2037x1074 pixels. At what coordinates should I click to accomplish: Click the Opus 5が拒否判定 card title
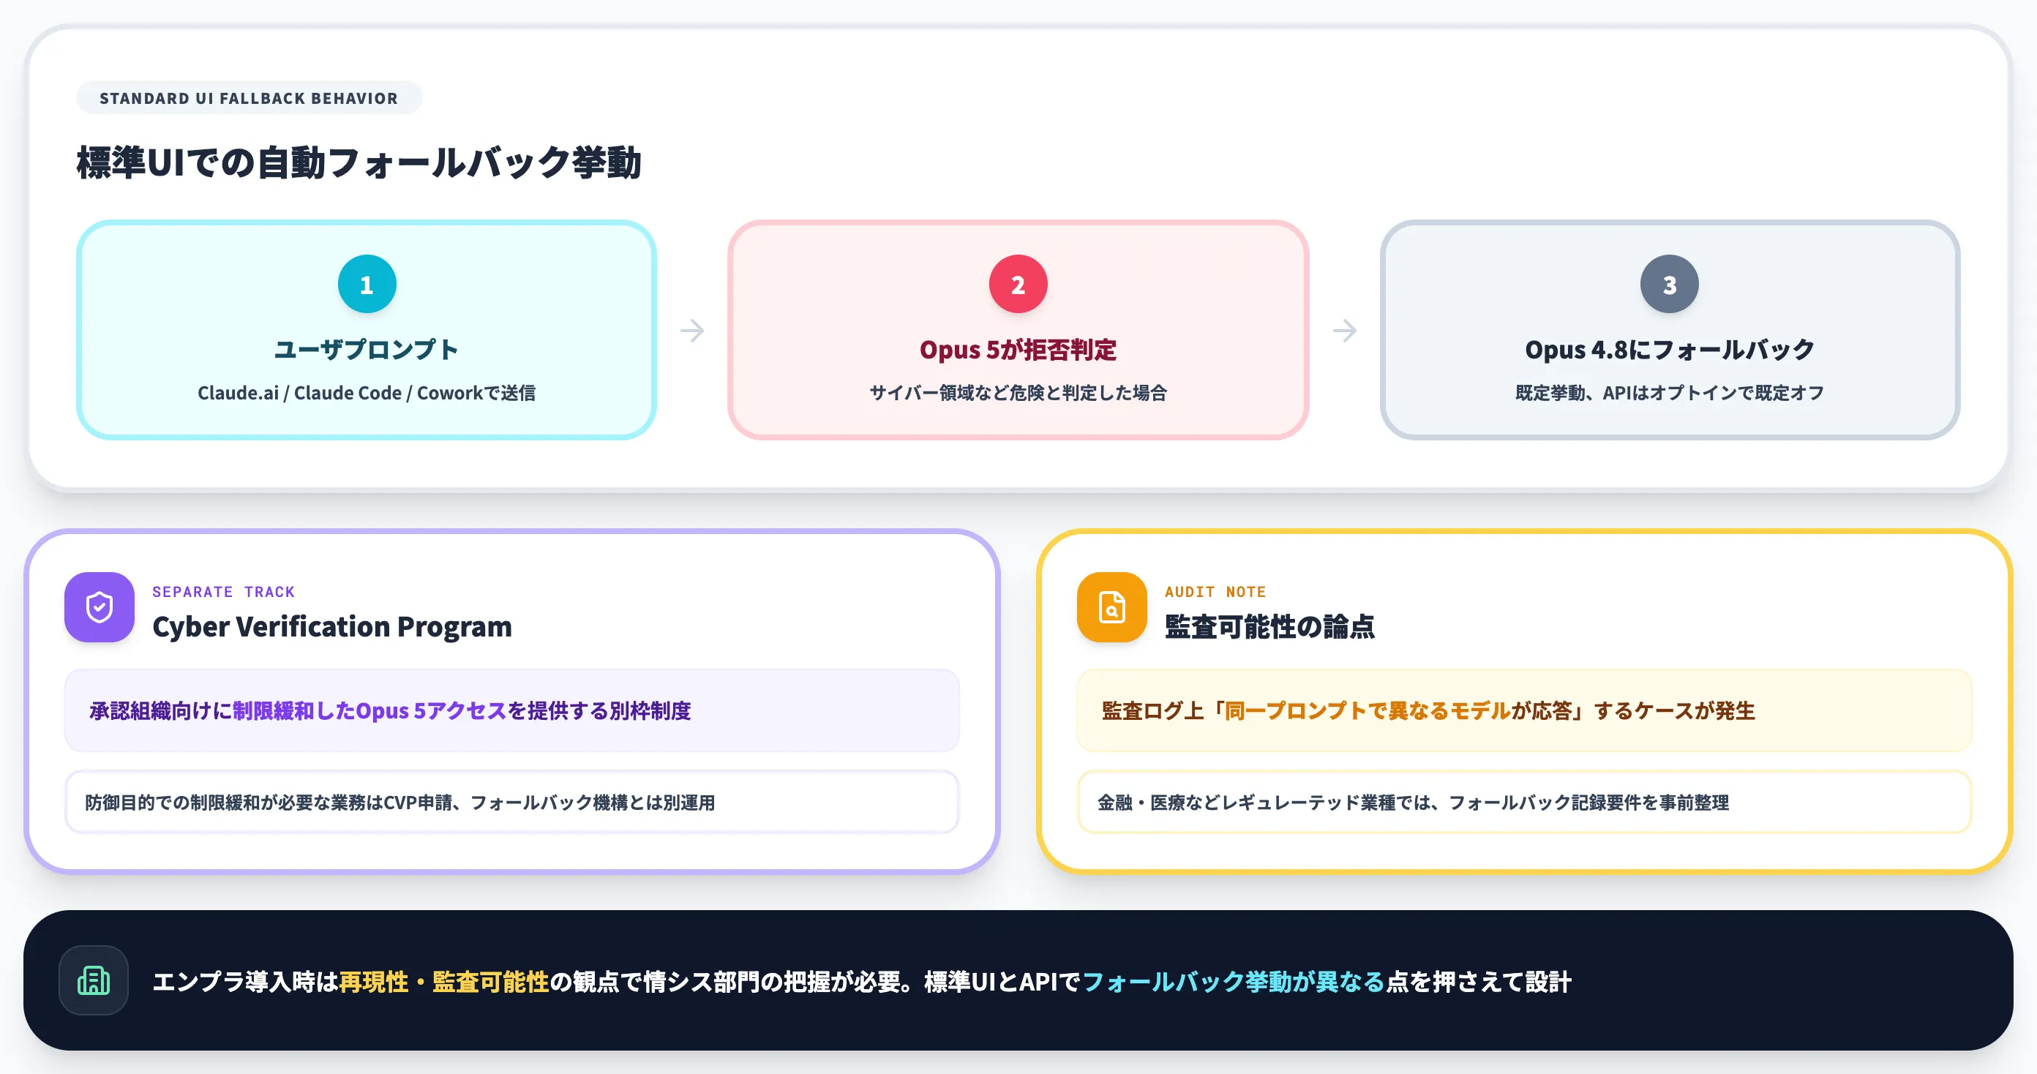point(1019,350)
